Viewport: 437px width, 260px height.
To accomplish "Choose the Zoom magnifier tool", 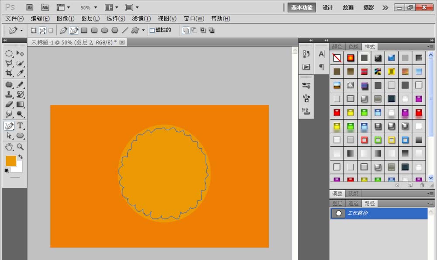I will click(x=20, y=146).
